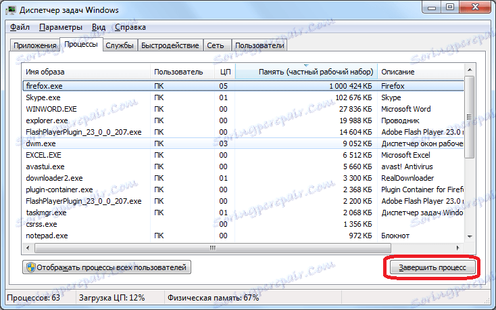496x310 pixels.
Task: Click horizontal scrollbar right arrow
Action: tap(457, 248)
